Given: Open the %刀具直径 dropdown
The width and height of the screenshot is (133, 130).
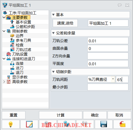Looking at the screenshot, I should pos(113,79).
